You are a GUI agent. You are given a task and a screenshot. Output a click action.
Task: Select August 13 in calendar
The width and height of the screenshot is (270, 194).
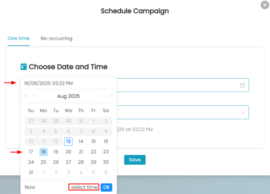(x=68, y=141)
